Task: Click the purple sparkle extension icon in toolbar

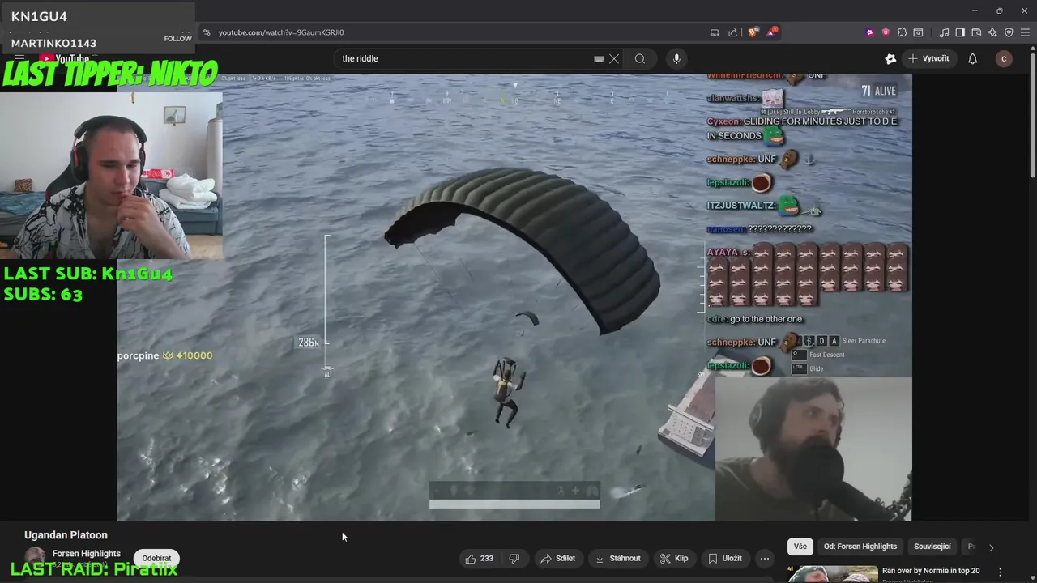Action: tap(869, 32)
